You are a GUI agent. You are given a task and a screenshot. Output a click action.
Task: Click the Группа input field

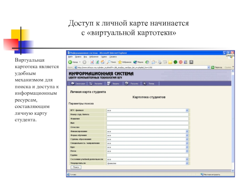(x=148, y=155)
